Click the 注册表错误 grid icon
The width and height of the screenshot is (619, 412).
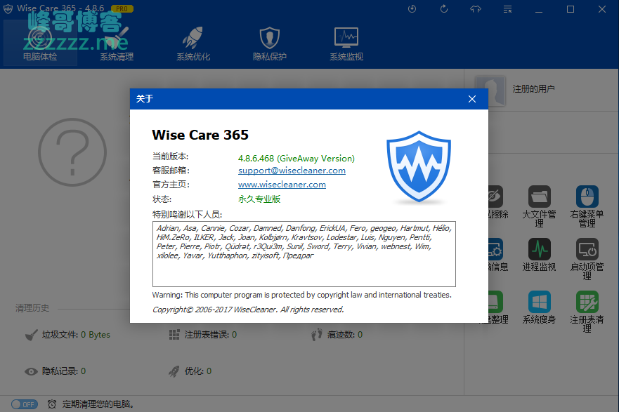click(174, 335)
